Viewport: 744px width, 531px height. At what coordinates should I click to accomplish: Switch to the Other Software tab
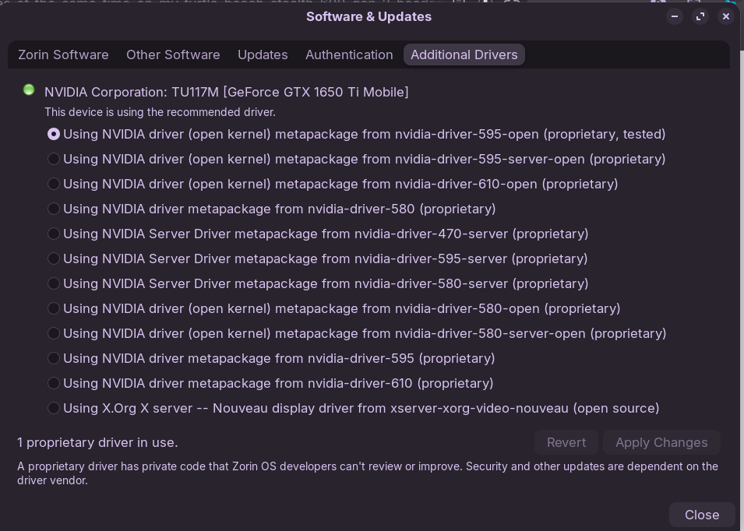click(x=173, y=55)
